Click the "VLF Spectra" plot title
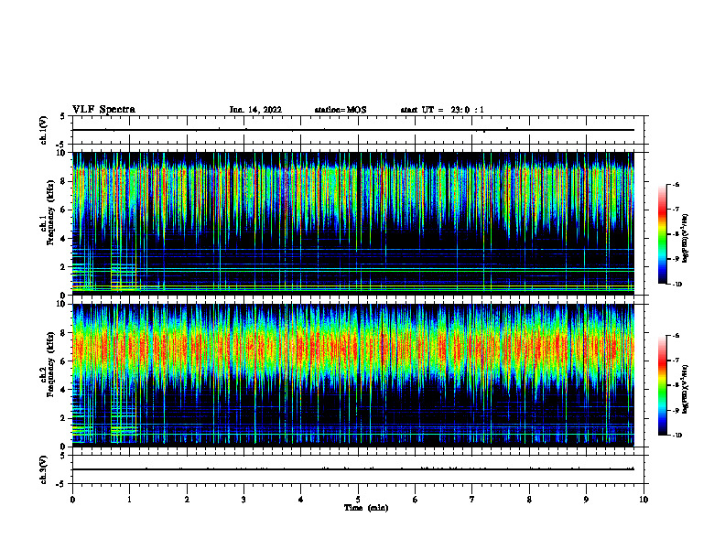725x560 pixels. coord(103,110)
